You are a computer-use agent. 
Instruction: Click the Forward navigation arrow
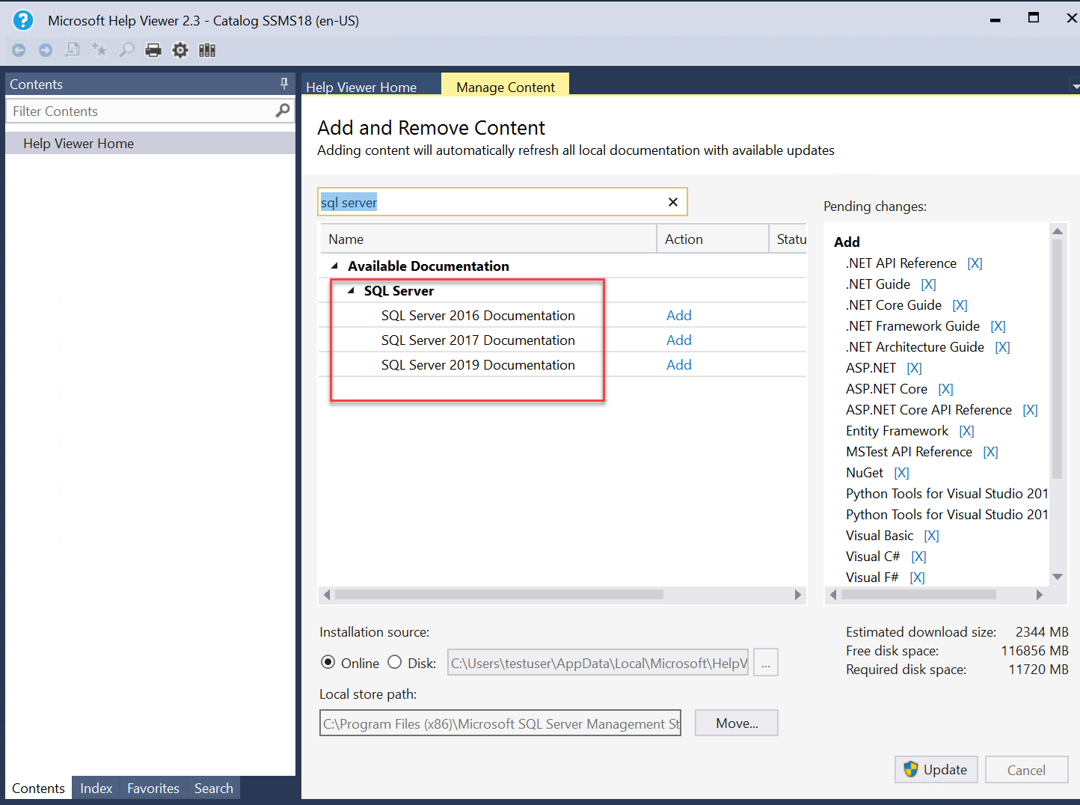point(45,50)
